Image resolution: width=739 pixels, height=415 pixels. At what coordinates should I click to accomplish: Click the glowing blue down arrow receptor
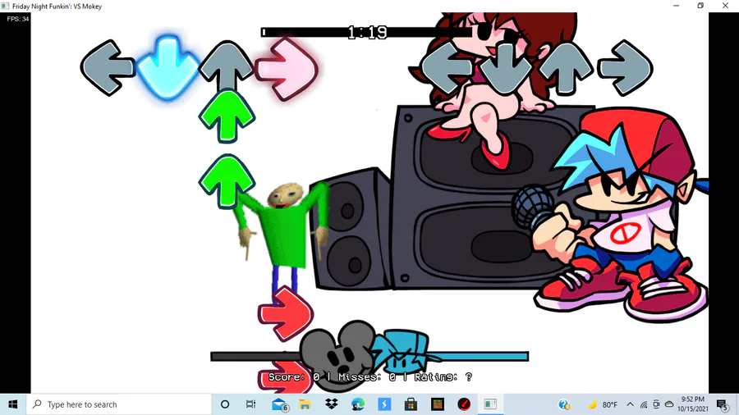click(168, 66)
